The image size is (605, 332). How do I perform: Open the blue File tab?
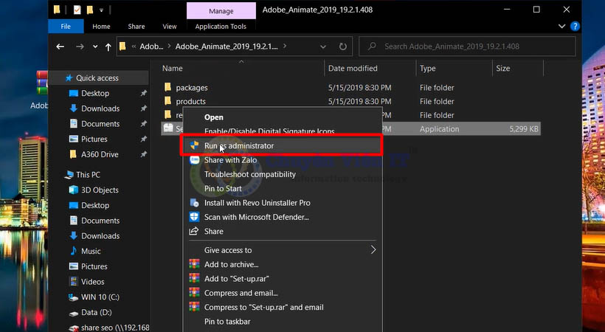(x=66, y=27)
